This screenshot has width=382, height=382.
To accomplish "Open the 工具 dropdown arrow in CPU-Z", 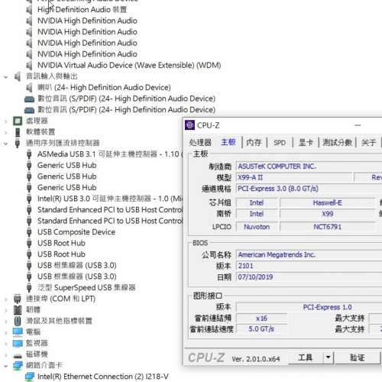I will [329, 358].
